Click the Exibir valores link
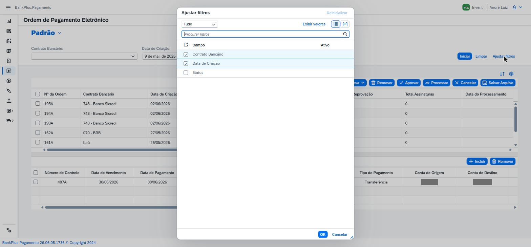The width and height of the screenshot is (531, 247). pyautogui.click(x=314, y=24)
